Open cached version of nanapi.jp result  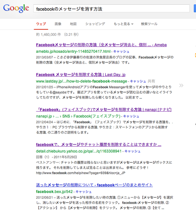pyautogui.click(x=131, y=116)
